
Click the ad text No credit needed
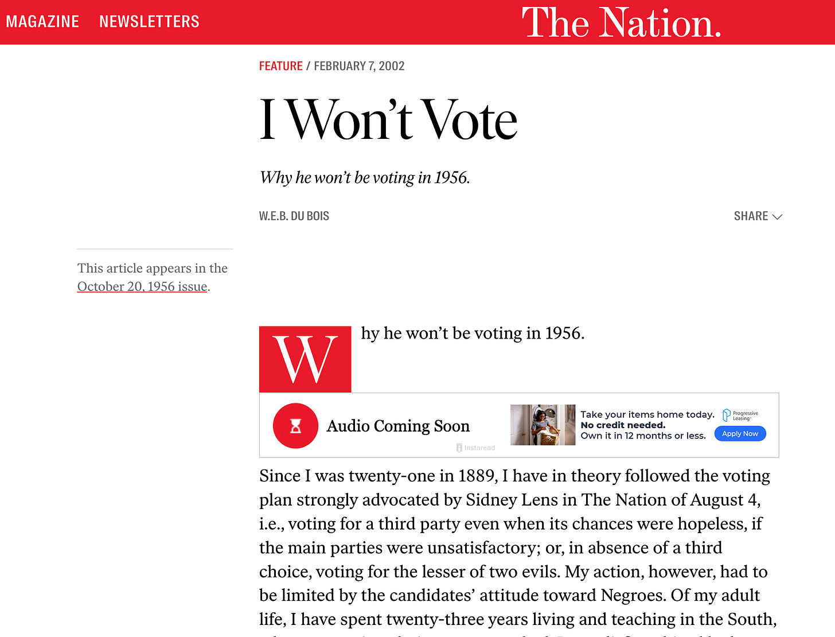(623, 425)
